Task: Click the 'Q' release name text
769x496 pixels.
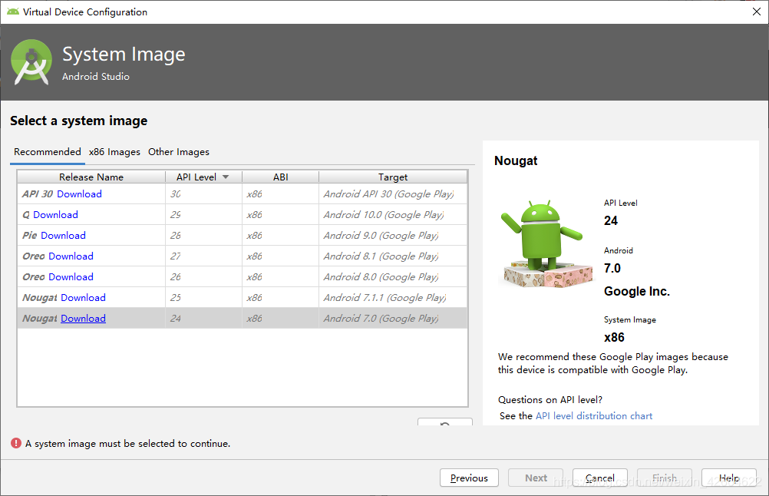Action: click(x=26, y=215)
